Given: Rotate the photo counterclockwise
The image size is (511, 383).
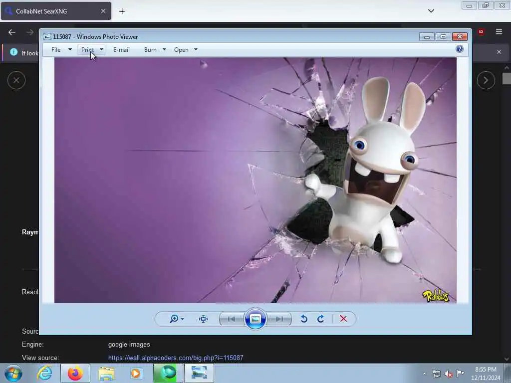Looking at the screenshot, I should 304,319.
